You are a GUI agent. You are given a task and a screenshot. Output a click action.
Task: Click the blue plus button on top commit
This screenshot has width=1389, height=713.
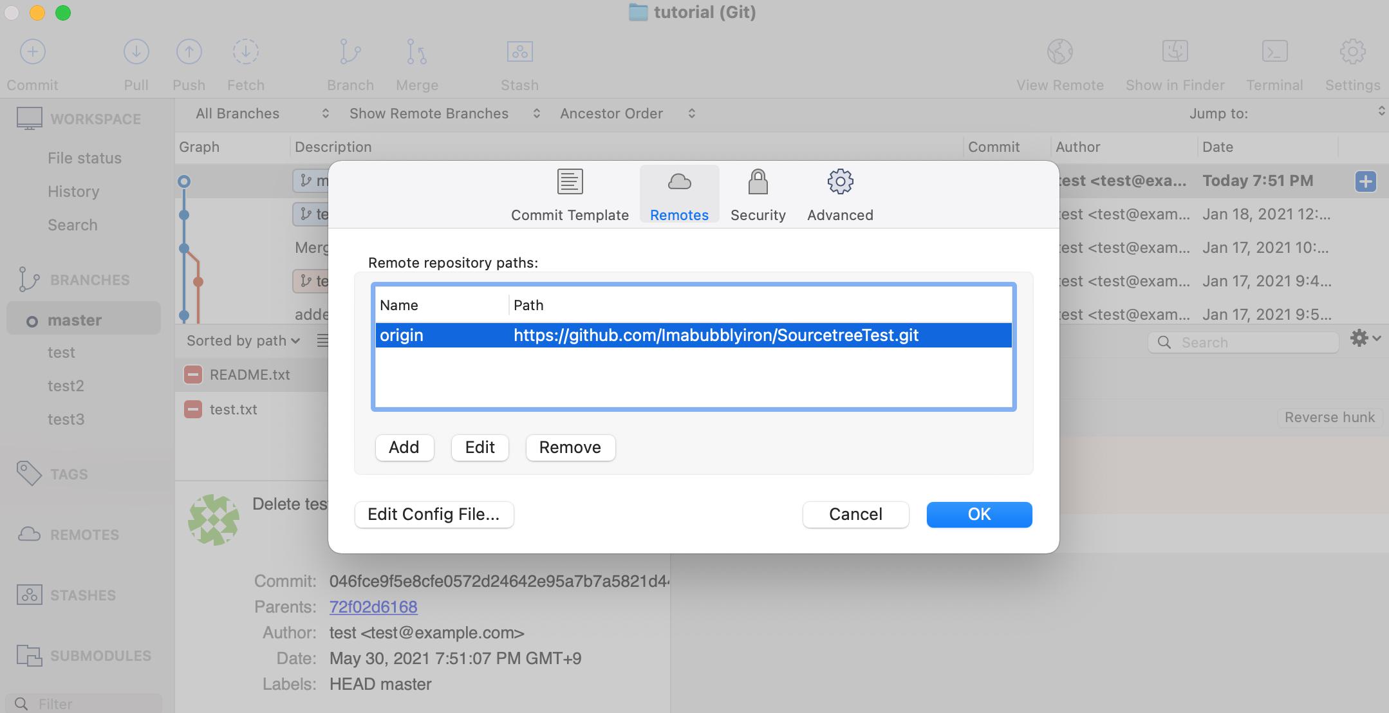pyautogui.click(x=1365, y=181)
